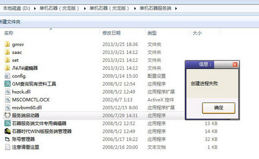Select file name 注意请看这里

(x=25, y=147)
